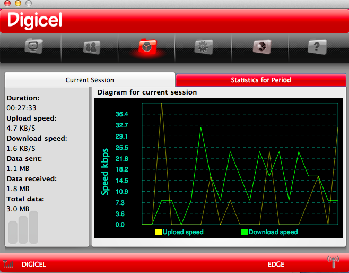Open the settings gear folder icon
349x273 pixels.
click(204, 47)
